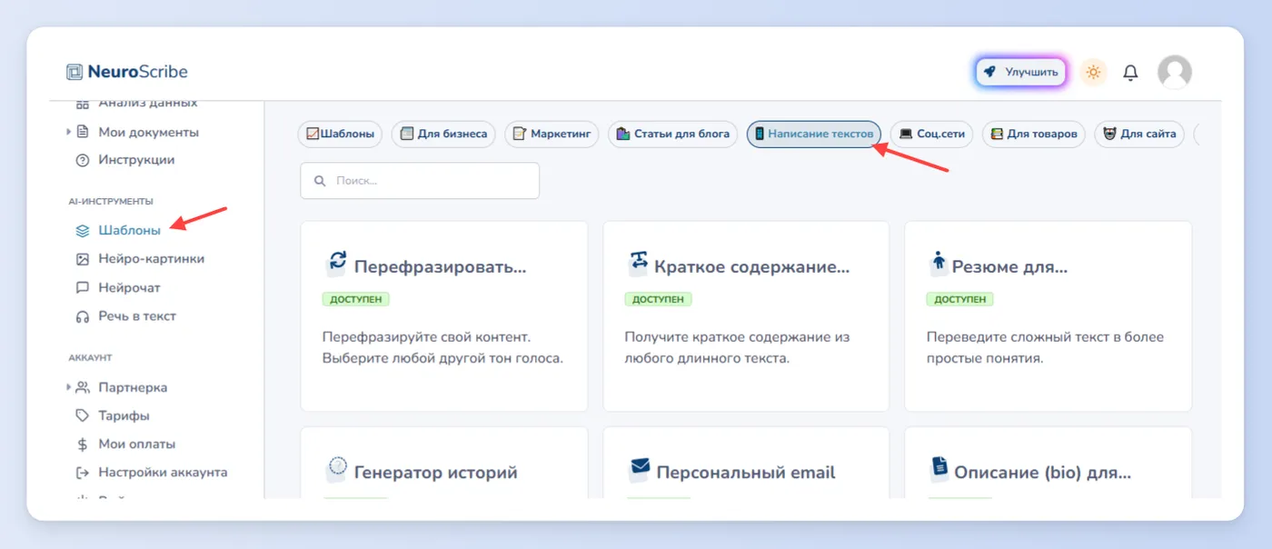1272x549 pixels.
Task: Open the Нейро-картинки sidebar link
Action: (152, 259)
